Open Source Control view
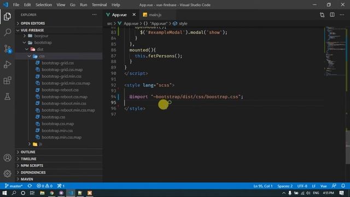 (7, 49)
